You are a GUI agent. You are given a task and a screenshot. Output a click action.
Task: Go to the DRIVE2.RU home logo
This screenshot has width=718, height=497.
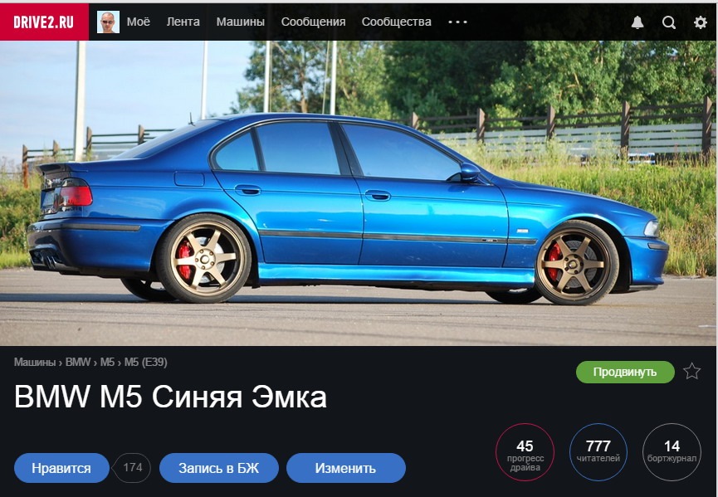tap(44, 22)
